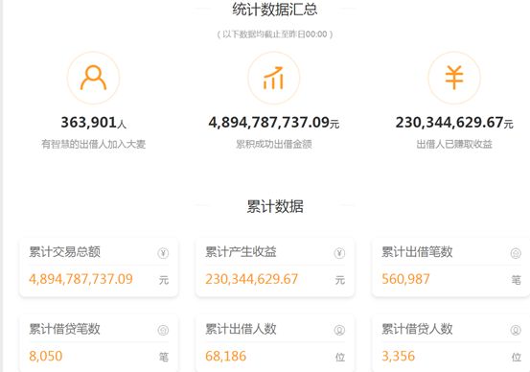
Task: Click the small icon in 累计借贷笔数 card
Action: pyautogui.click(x=163, y=330)
